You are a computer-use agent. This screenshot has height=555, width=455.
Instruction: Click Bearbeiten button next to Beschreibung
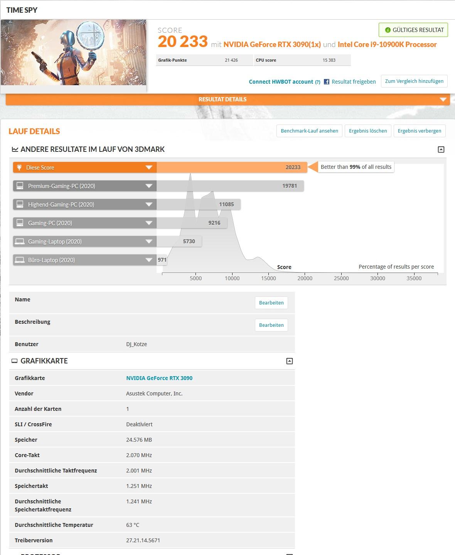tap(271, 325)
